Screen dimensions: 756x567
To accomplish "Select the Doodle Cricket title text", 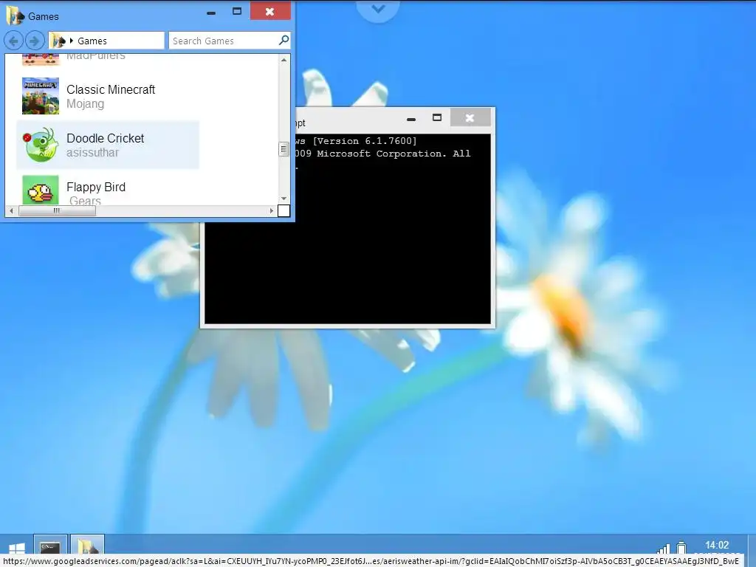I will pyautogui.click(x=105, y=138).
